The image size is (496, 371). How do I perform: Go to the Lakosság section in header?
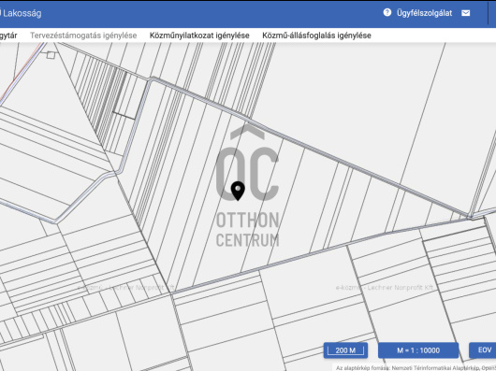tap(22, 13)
